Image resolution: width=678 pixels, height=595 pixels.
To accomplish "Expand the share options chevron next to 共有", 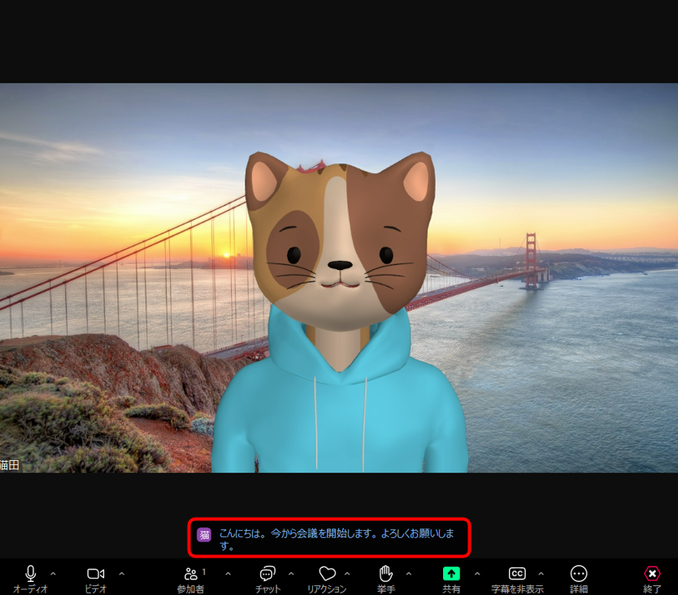I will (x=477, y=574).
